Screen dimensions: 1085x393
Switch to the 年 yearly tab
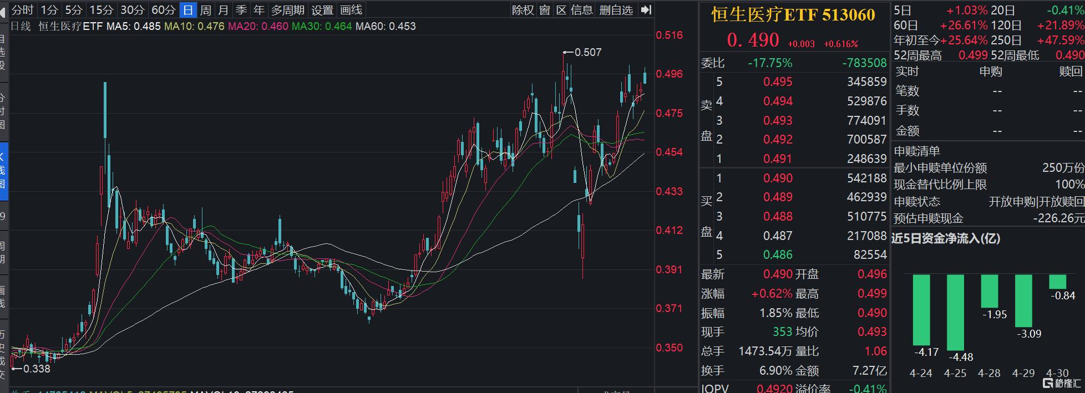259,9
